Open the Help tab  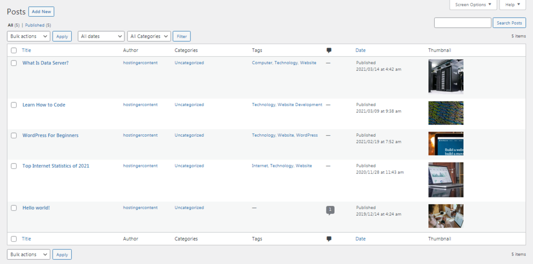coord(512,5)
